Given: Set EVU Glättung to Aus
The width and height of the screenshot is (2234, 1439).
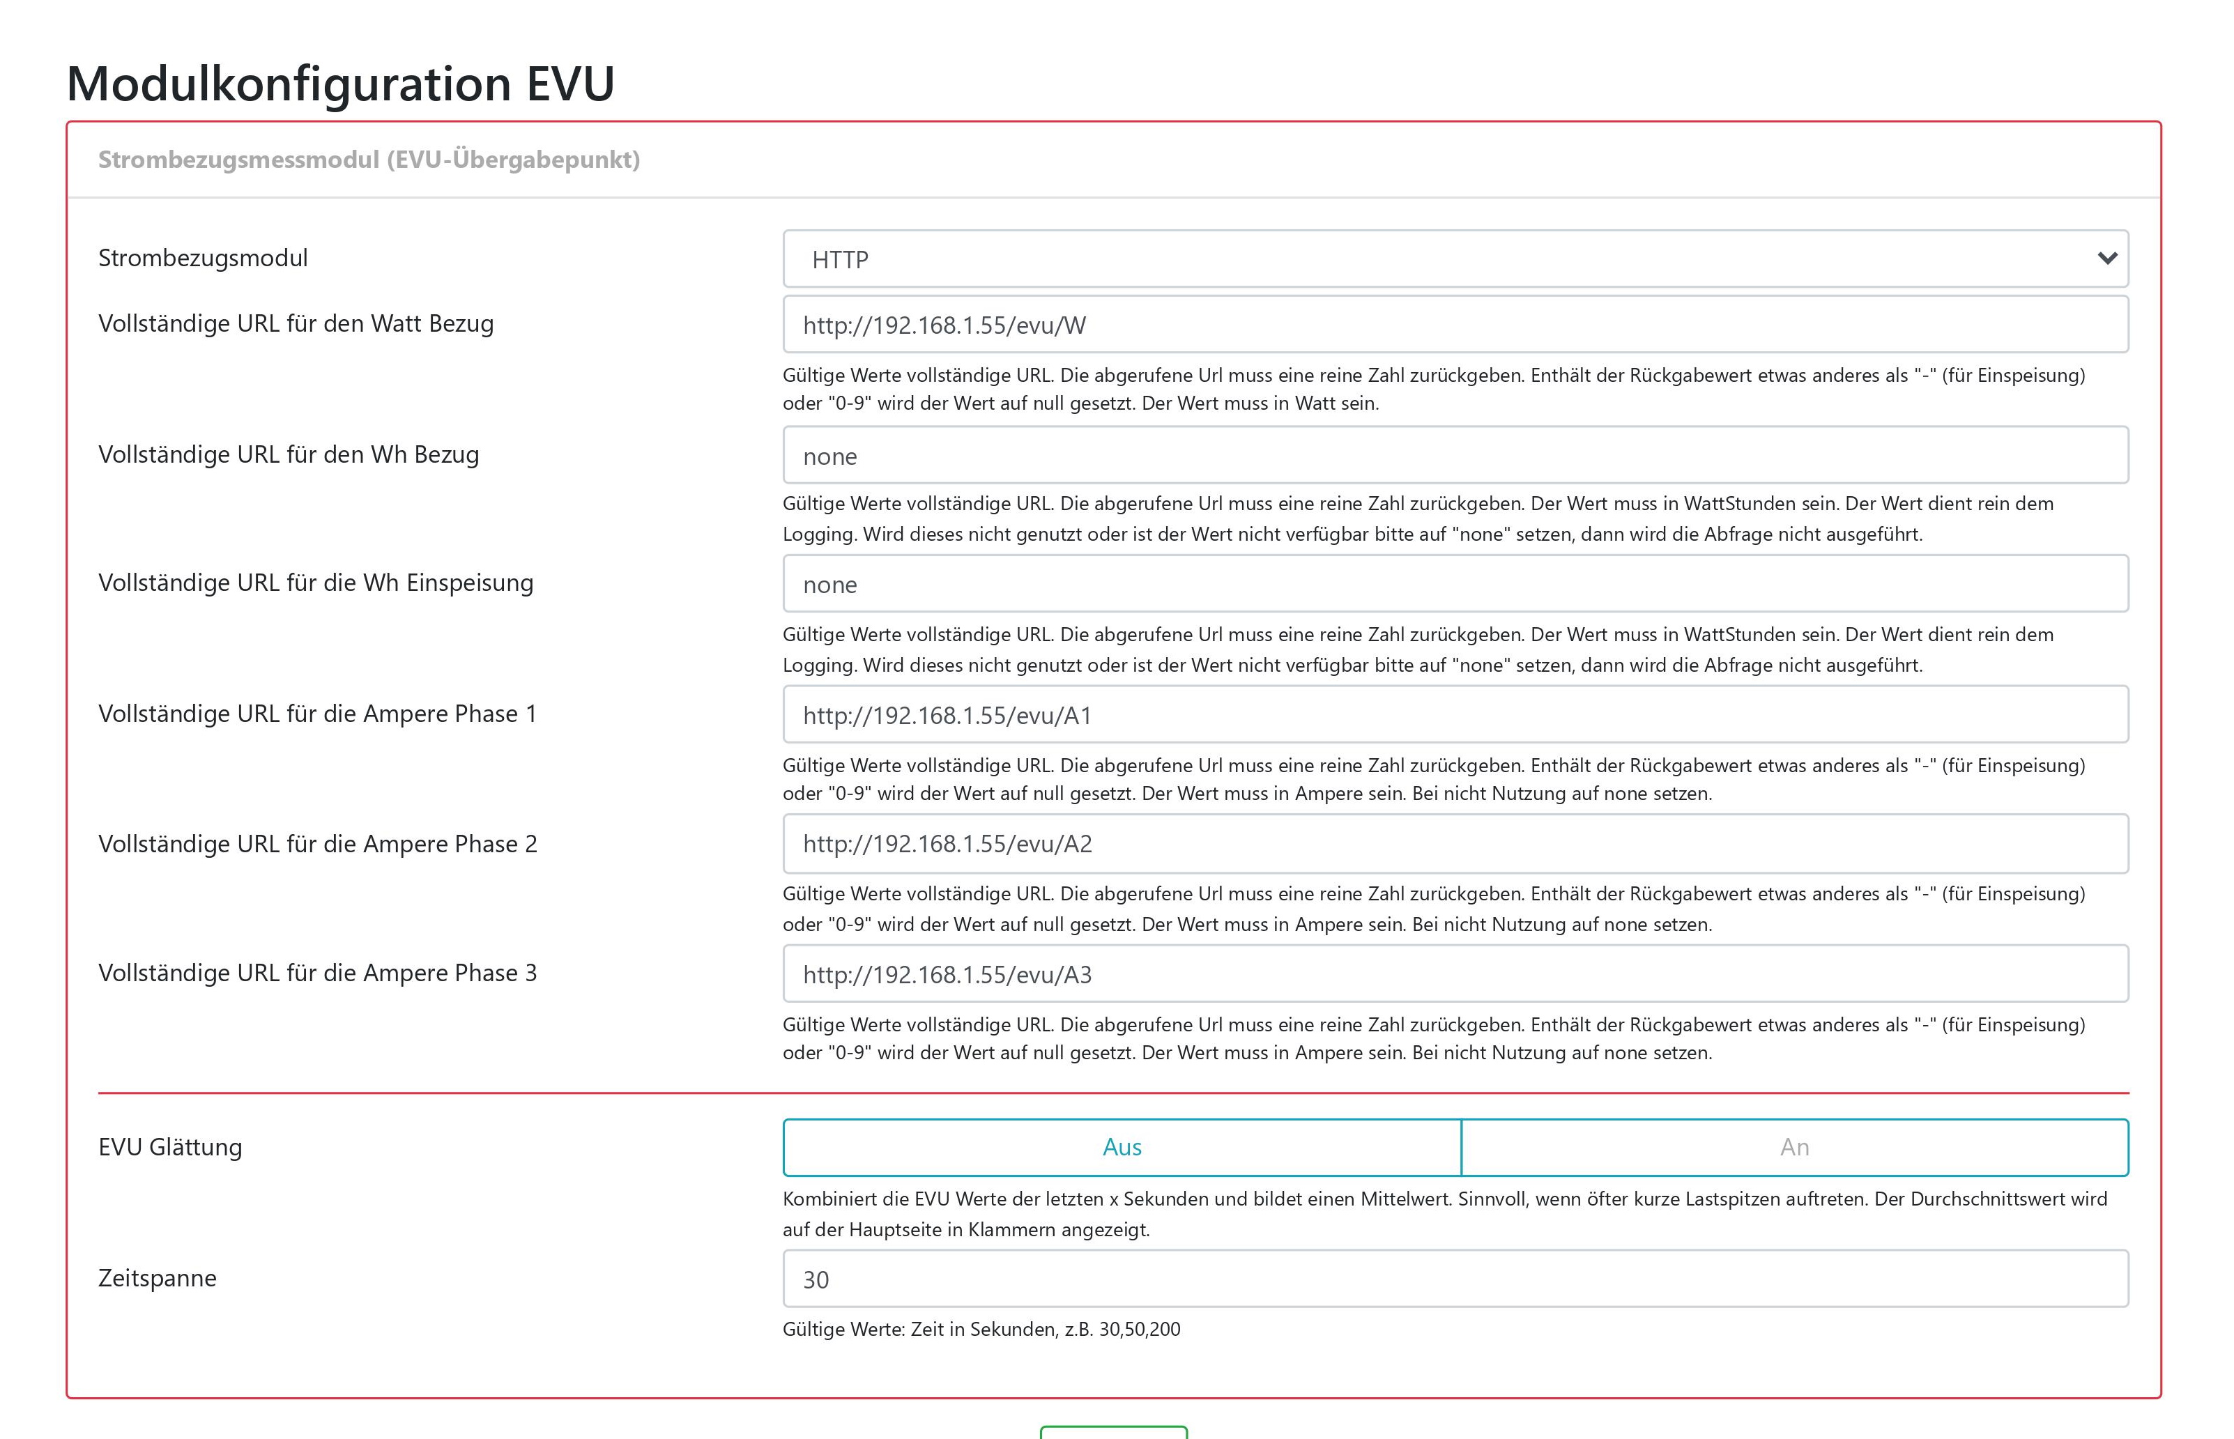Looking at the screenshot, I should click(1122, 1148).
